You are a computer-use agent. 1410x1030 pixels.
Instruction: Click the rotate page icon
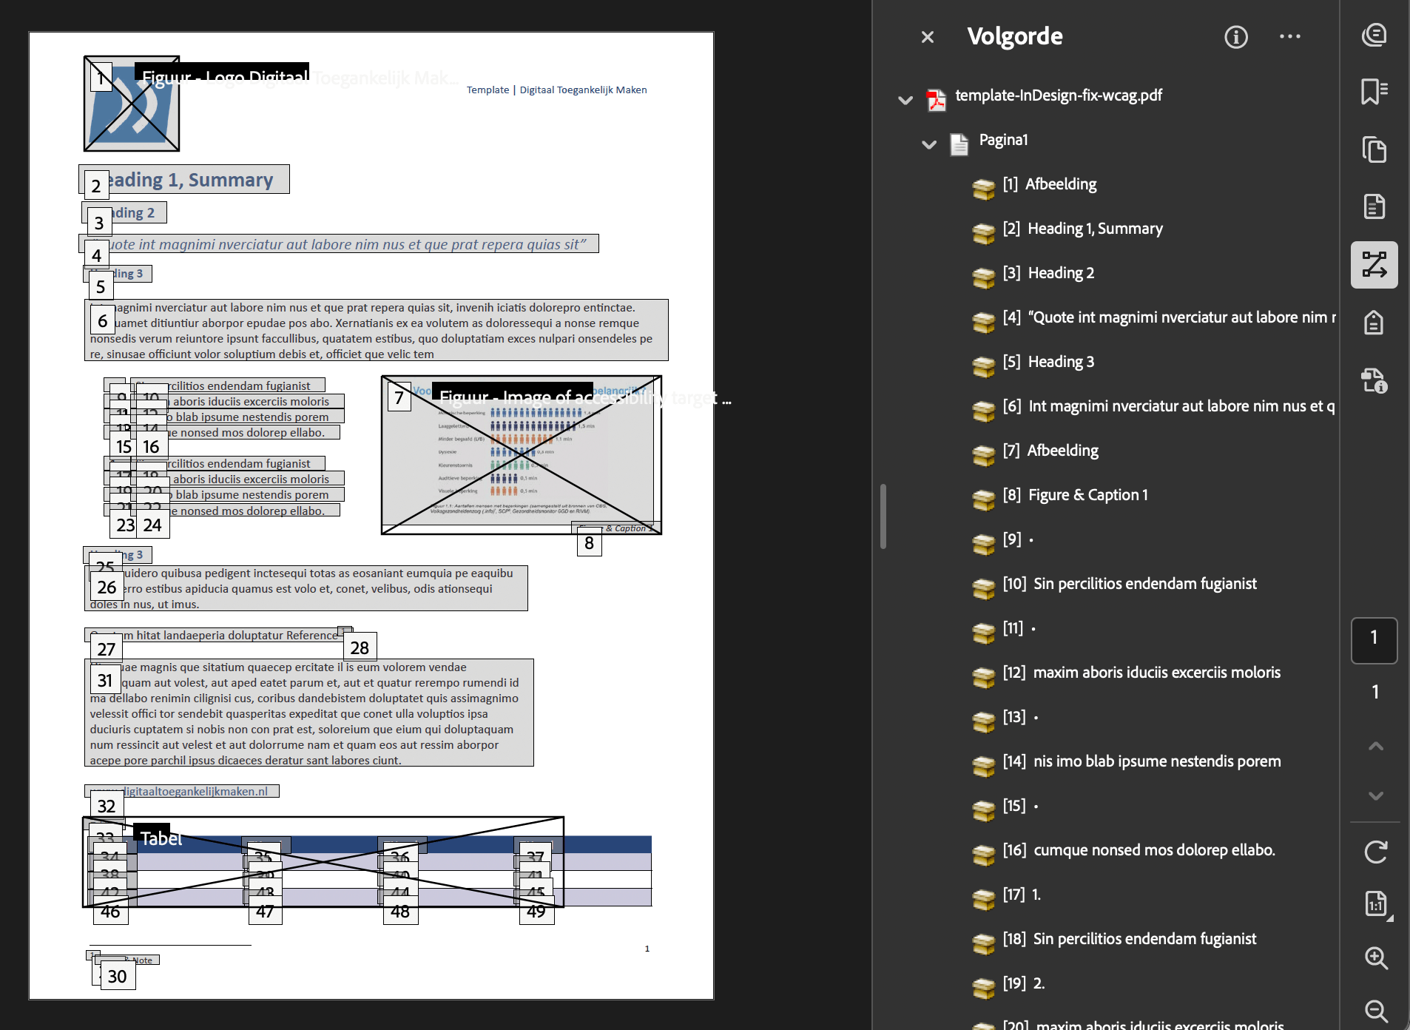(x=1375, y=852)
